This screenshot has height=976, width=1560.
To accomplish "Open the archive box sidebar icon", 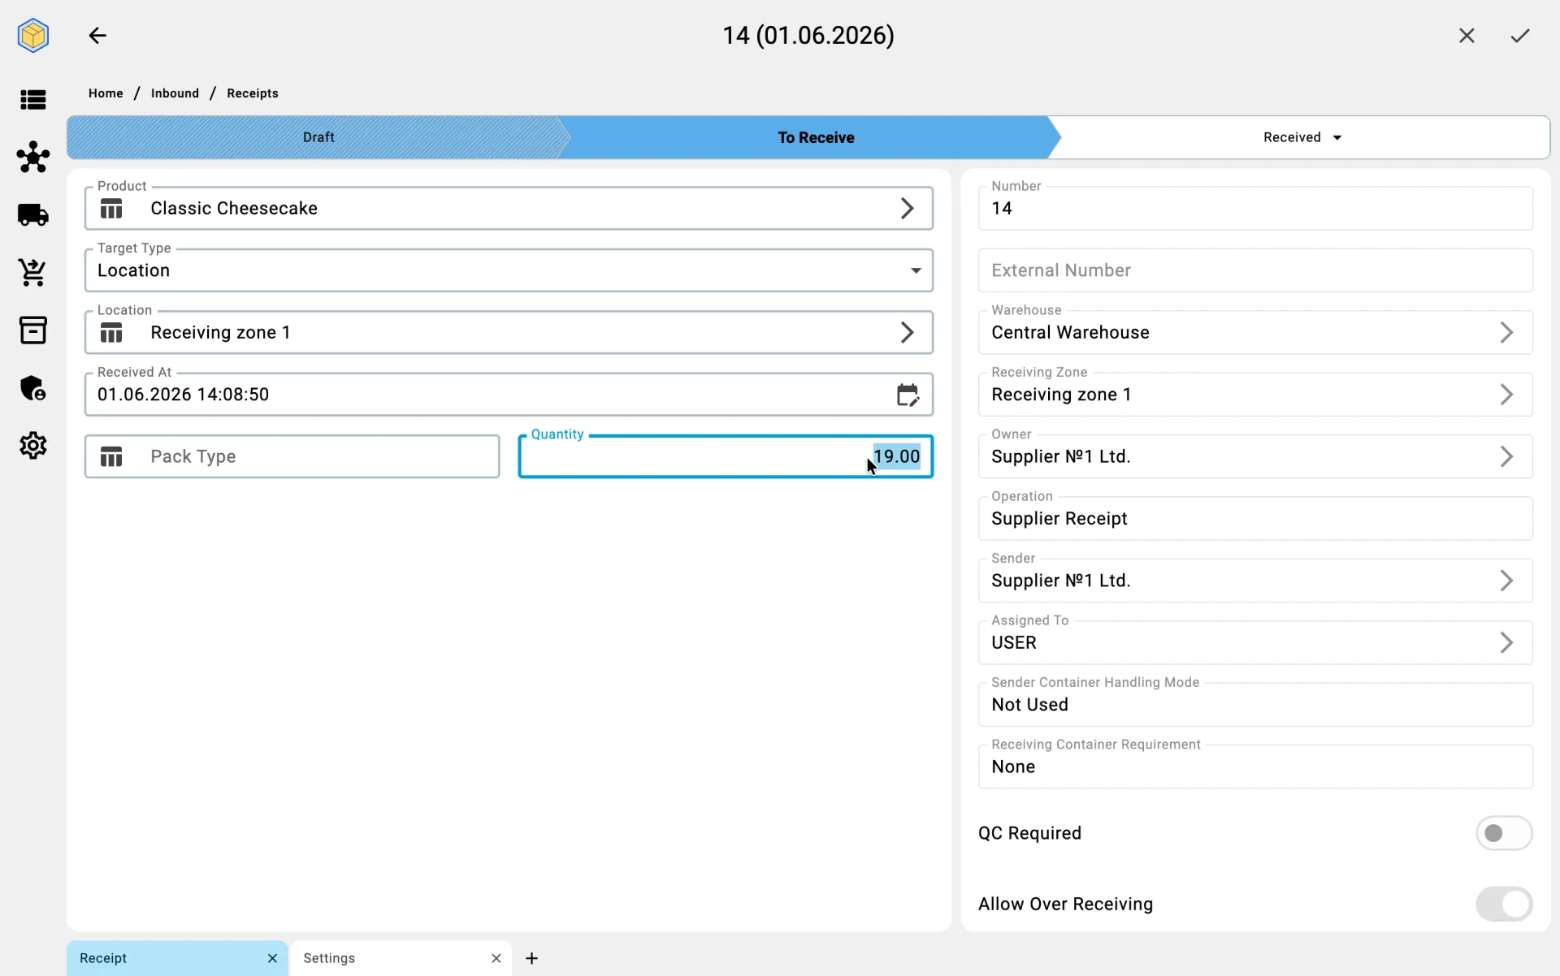I will (x=33, y=330).
